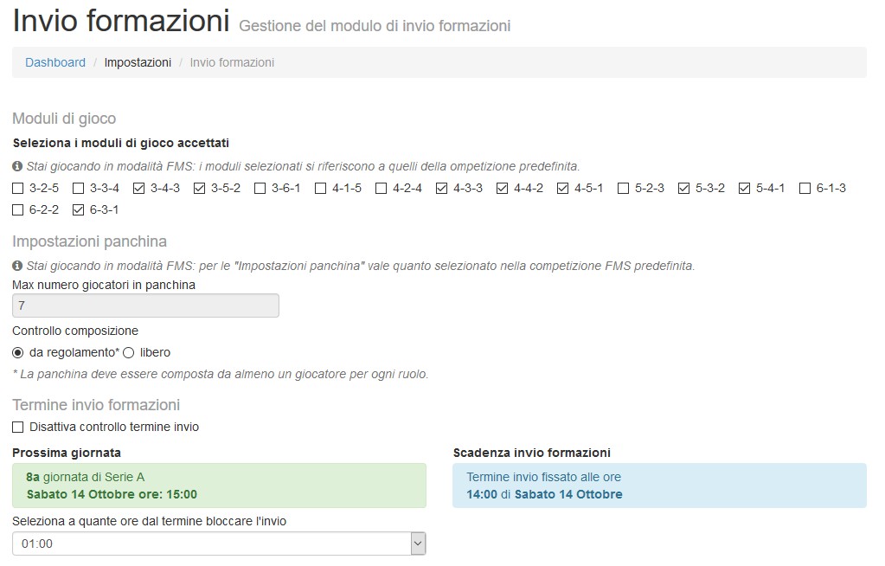Image resolution: width=885 pixels, height=566 pixels.
Task: Uncheck the 6-3-1 module
Action: click(x=80, y=209)
